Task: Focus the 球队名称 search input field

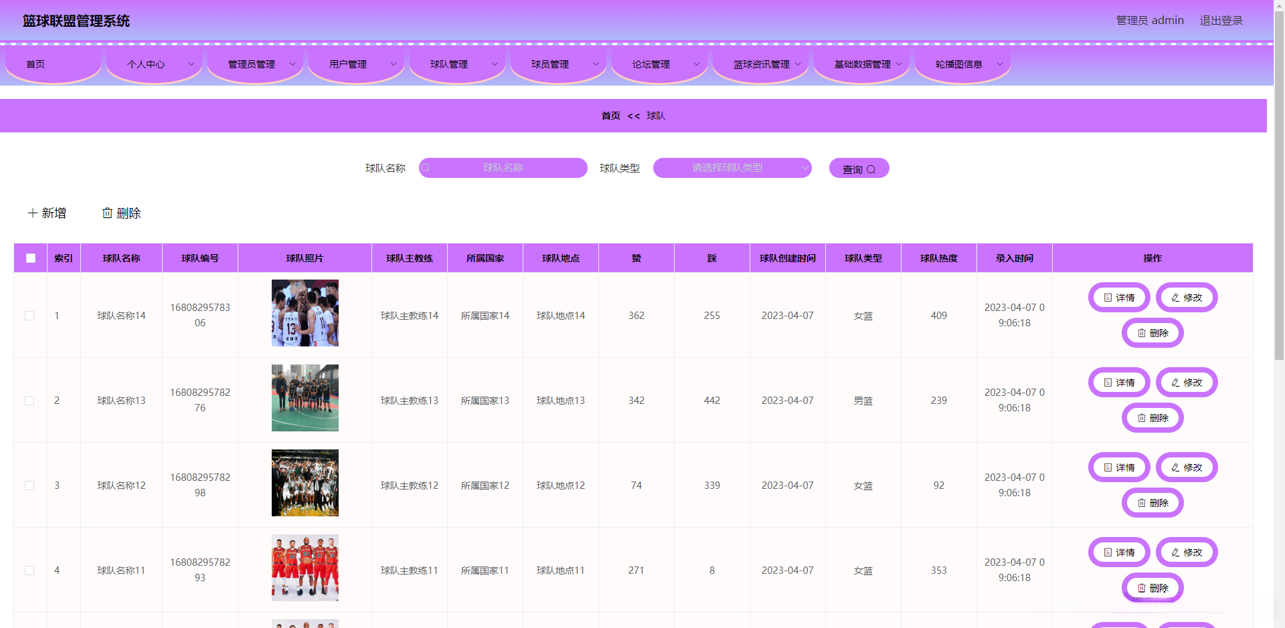Action: tap(503, 168)
